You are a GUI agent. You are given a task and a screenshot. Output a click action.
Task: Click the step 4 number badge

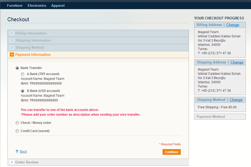point(12,55)
